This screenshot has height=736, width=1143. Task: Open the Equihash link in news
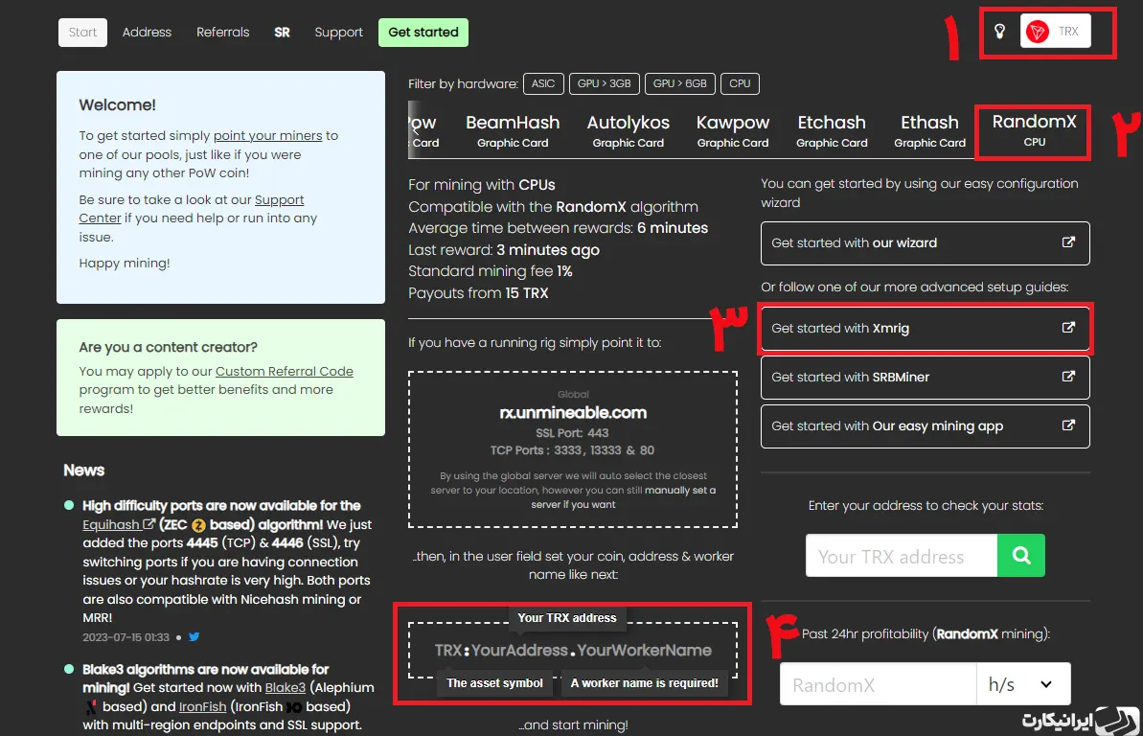pos(111,524)
